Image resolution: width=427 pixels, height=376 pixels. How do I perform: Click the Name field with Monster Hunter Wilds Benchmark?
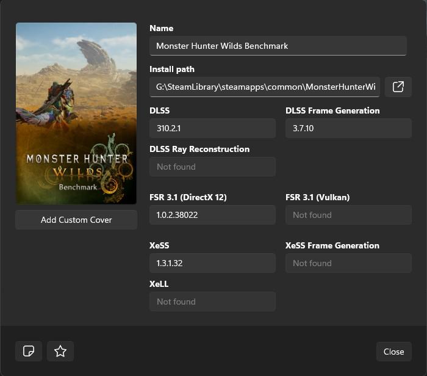[x=278, y=46]
